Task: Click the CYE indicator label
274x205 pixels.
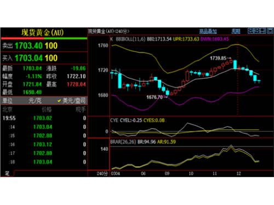Action: point(114,120)
